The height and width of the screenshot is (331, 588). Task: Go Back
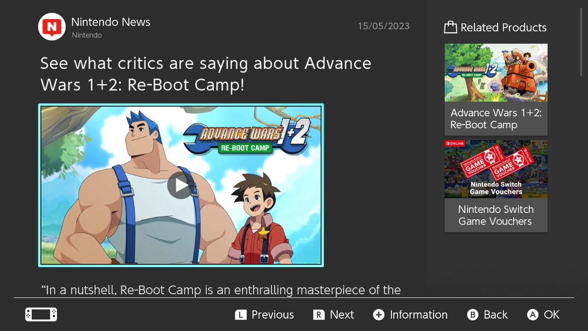tap(496, 314)
